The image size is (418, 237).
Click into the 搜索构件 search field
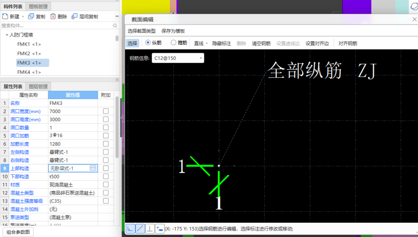coord(56,25)
